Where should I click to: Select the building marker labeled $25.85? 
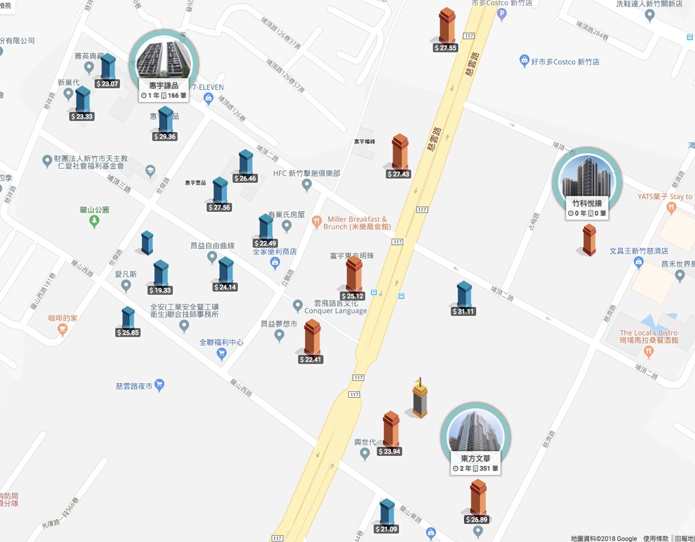tap(128, 318)
